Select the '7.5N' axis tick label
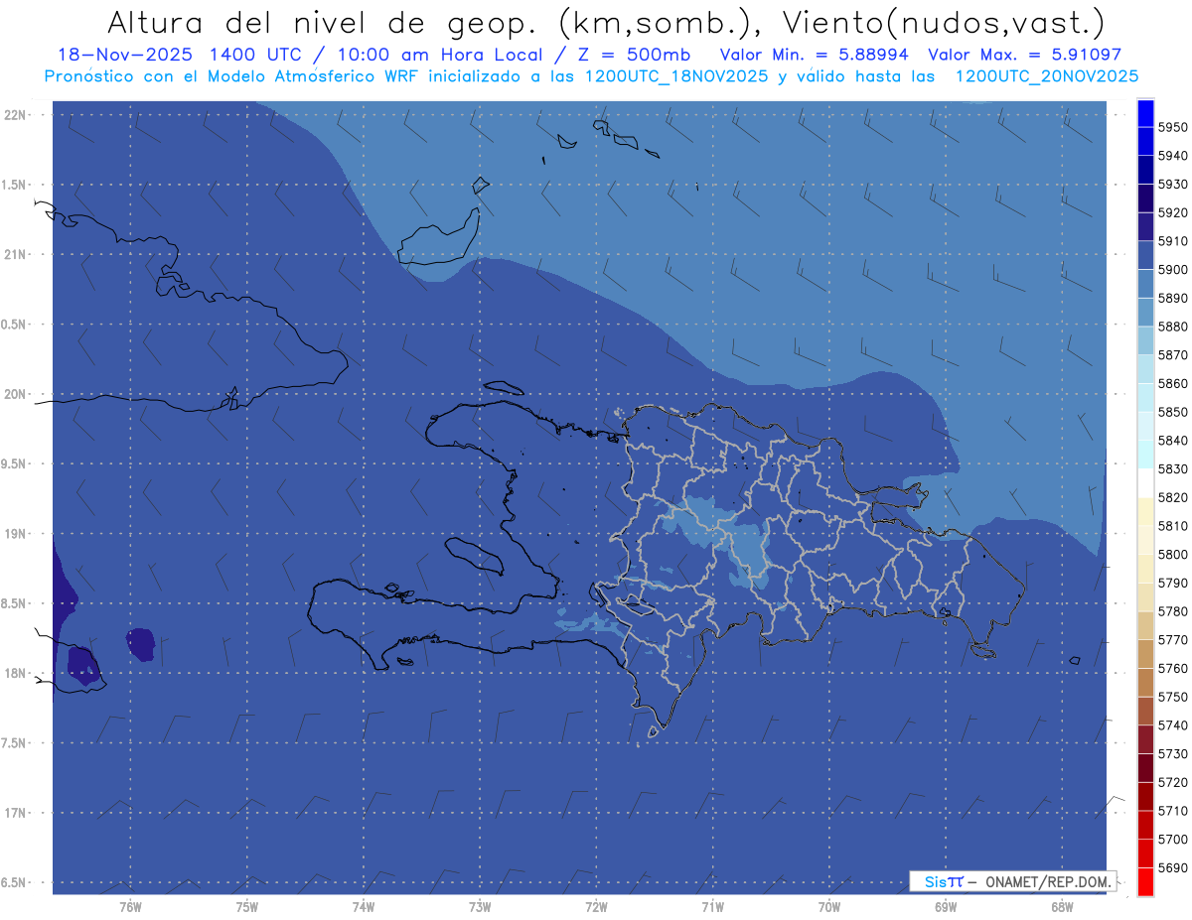Viewport: 1192px width, 920px height. click(14, 742)
